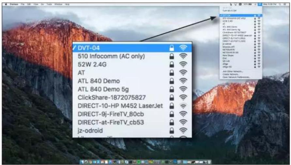Click the signal icon beside enlarged 510 Infocomm
This screenshot has height=165, width=291.
[183, 56]
